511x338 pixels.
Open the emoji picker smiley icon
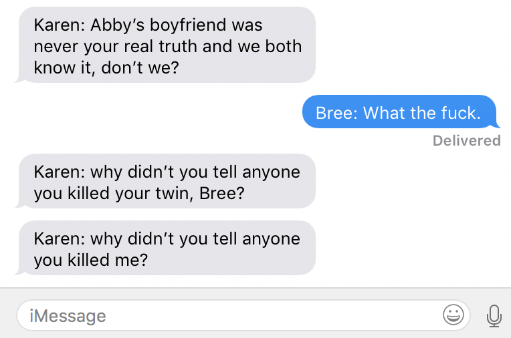tap(453, 315)
